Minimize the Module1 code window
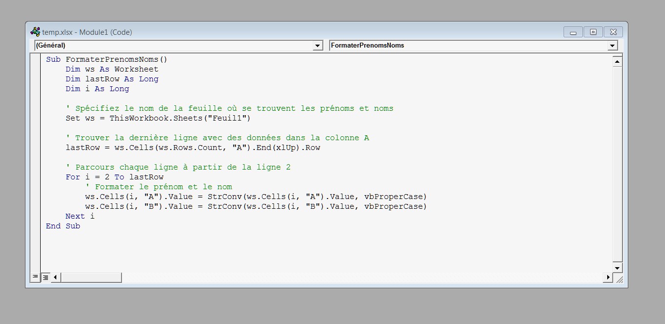The height and width of the screenshot is (324, 665). tap(573, 32)
